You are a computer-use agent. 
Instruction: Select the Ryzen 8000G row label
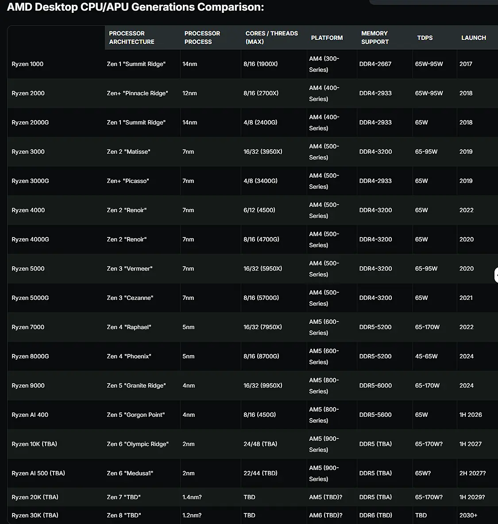pyautogui.click(x=30, y=356)
